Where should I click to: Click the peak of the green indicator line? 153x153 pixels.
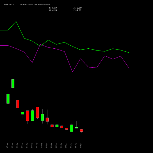pyautogui.click(x=16, y=21)
